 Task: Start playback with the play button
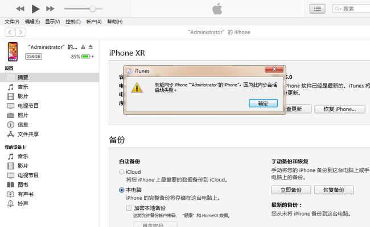35,9
